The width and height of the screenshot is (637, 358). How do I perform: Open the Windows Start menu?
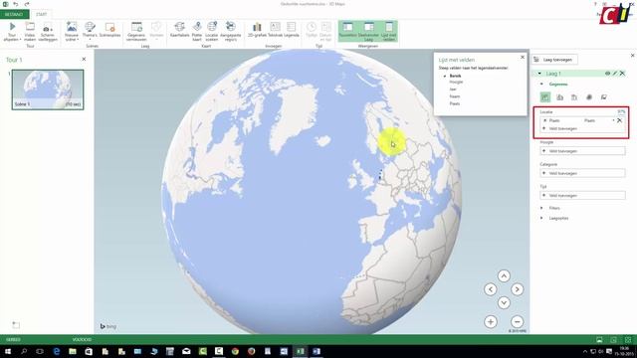7,351
